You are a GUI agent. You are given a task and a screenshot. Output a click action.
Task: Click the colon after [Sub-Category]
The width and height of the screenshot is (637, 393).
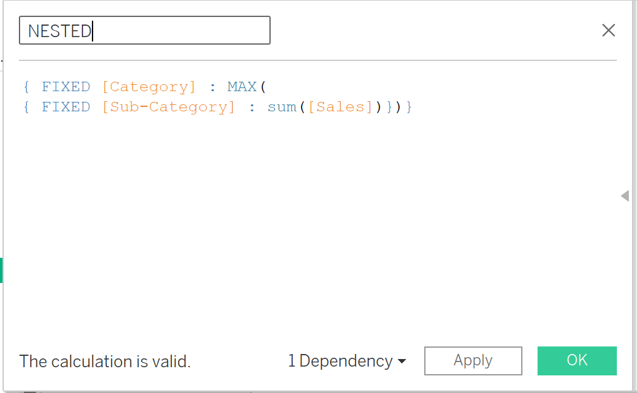(x=252, y=107)
